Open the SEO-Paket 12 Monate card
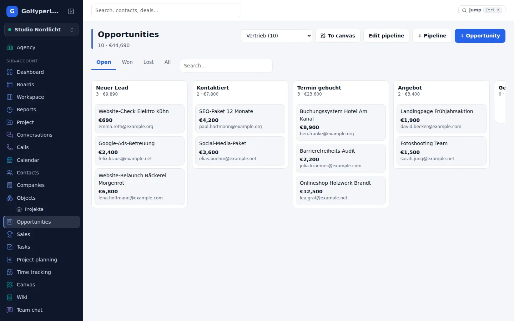 tap(240, 119)
